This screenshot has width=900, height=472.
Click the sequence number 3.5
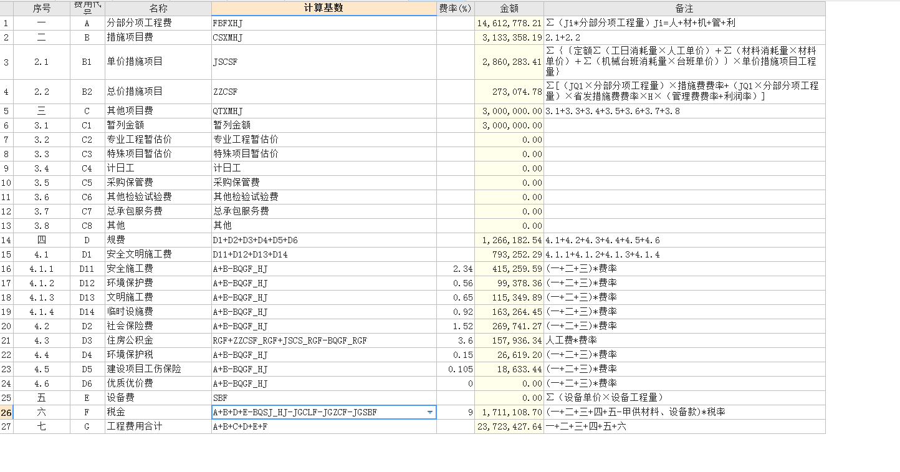42,183
